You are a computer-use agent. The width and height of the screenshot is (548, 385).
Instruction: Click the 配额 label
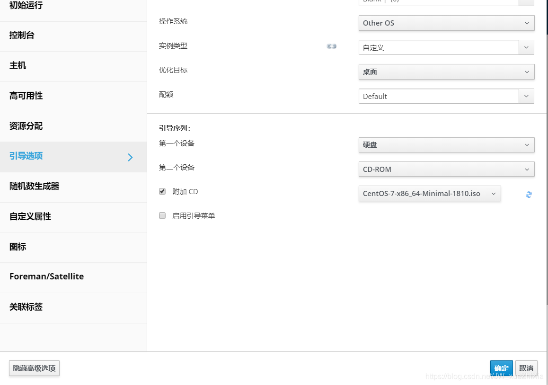click(x=166, y=94)
